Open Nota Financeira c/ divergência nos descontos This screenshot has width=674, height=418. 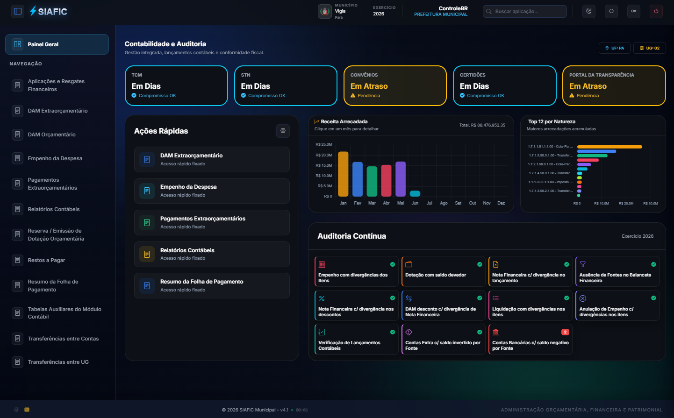(356, 305)
